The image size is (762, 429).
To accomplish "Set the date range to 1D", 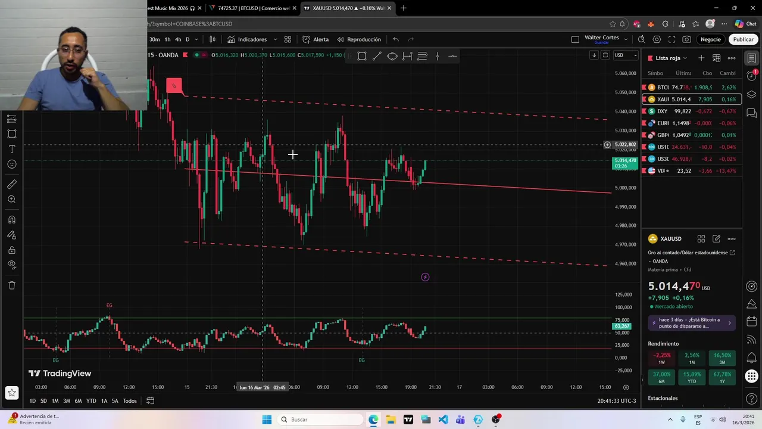I will coord(32,401).
